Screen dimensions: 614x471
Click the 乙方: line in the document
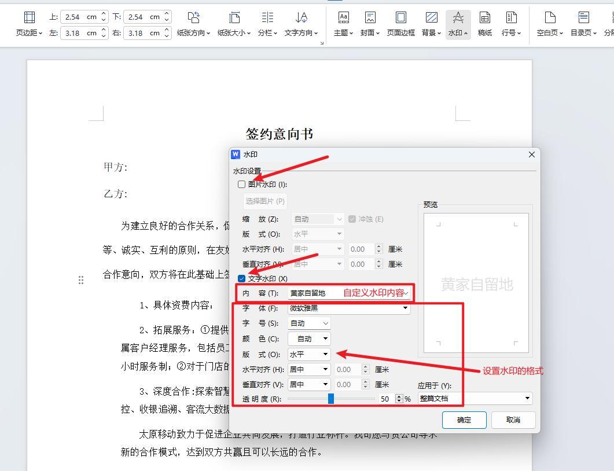pos(116,194)
